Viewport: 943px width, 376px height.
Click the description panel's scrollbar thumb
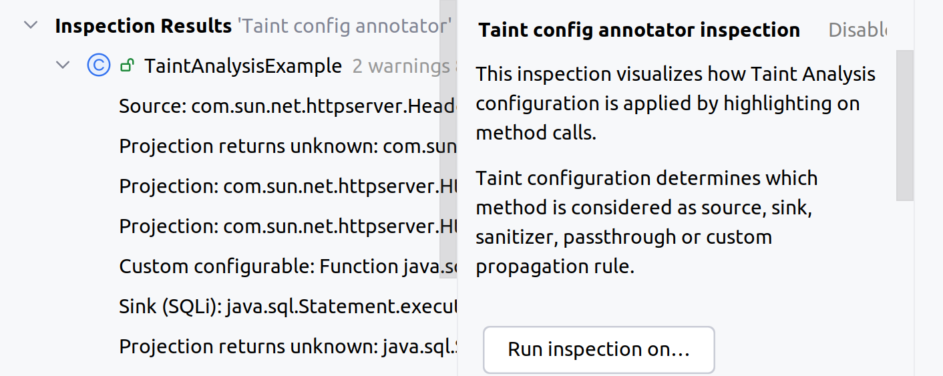904,124
